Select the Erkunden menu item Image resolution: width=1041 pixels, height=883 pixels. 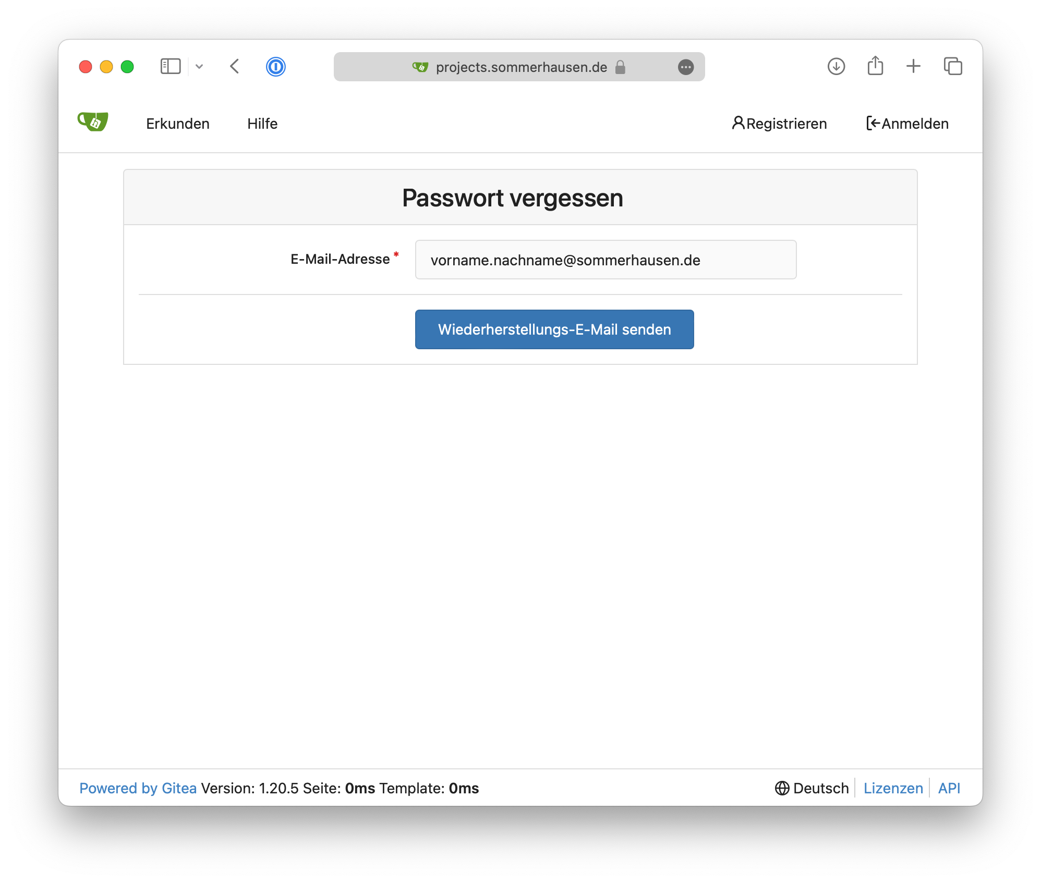click(177, 124)
